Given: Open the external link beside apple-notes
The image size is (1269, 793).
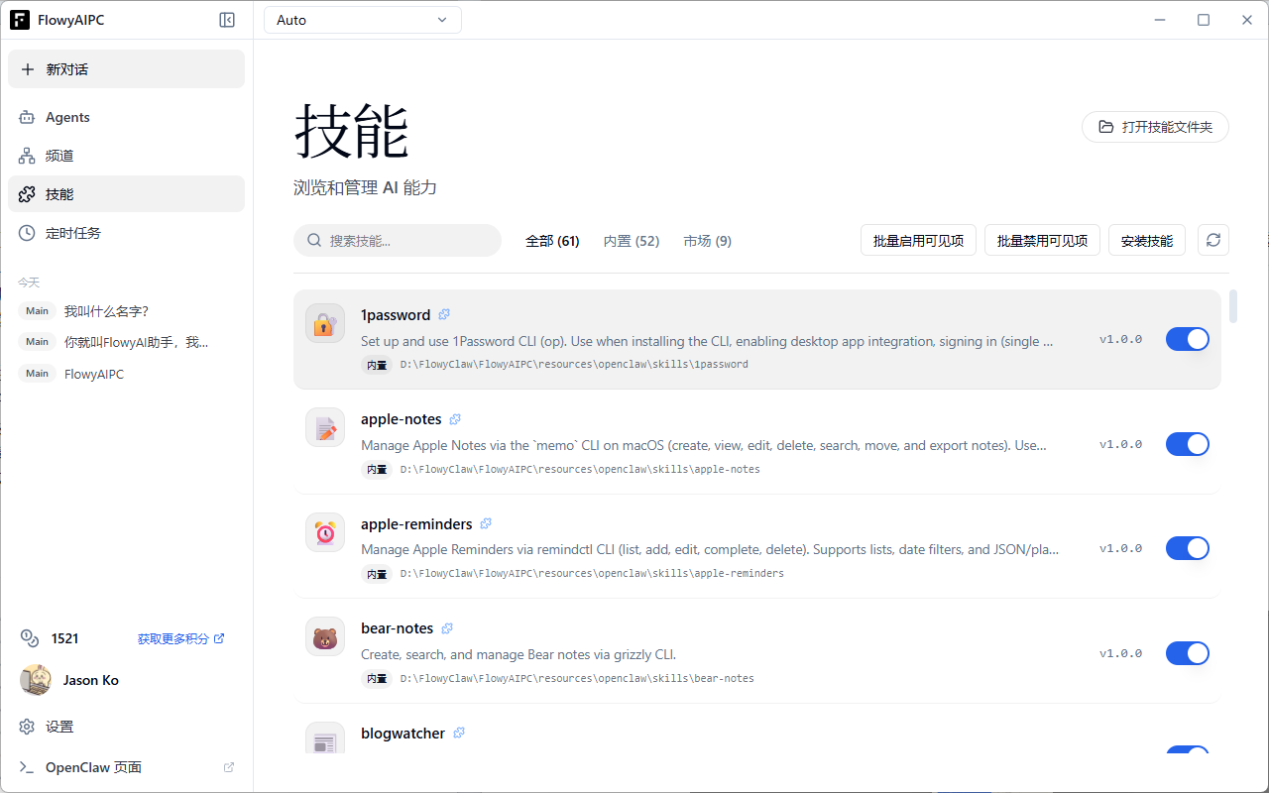Looking at the screenshot, I should (455, 418).
